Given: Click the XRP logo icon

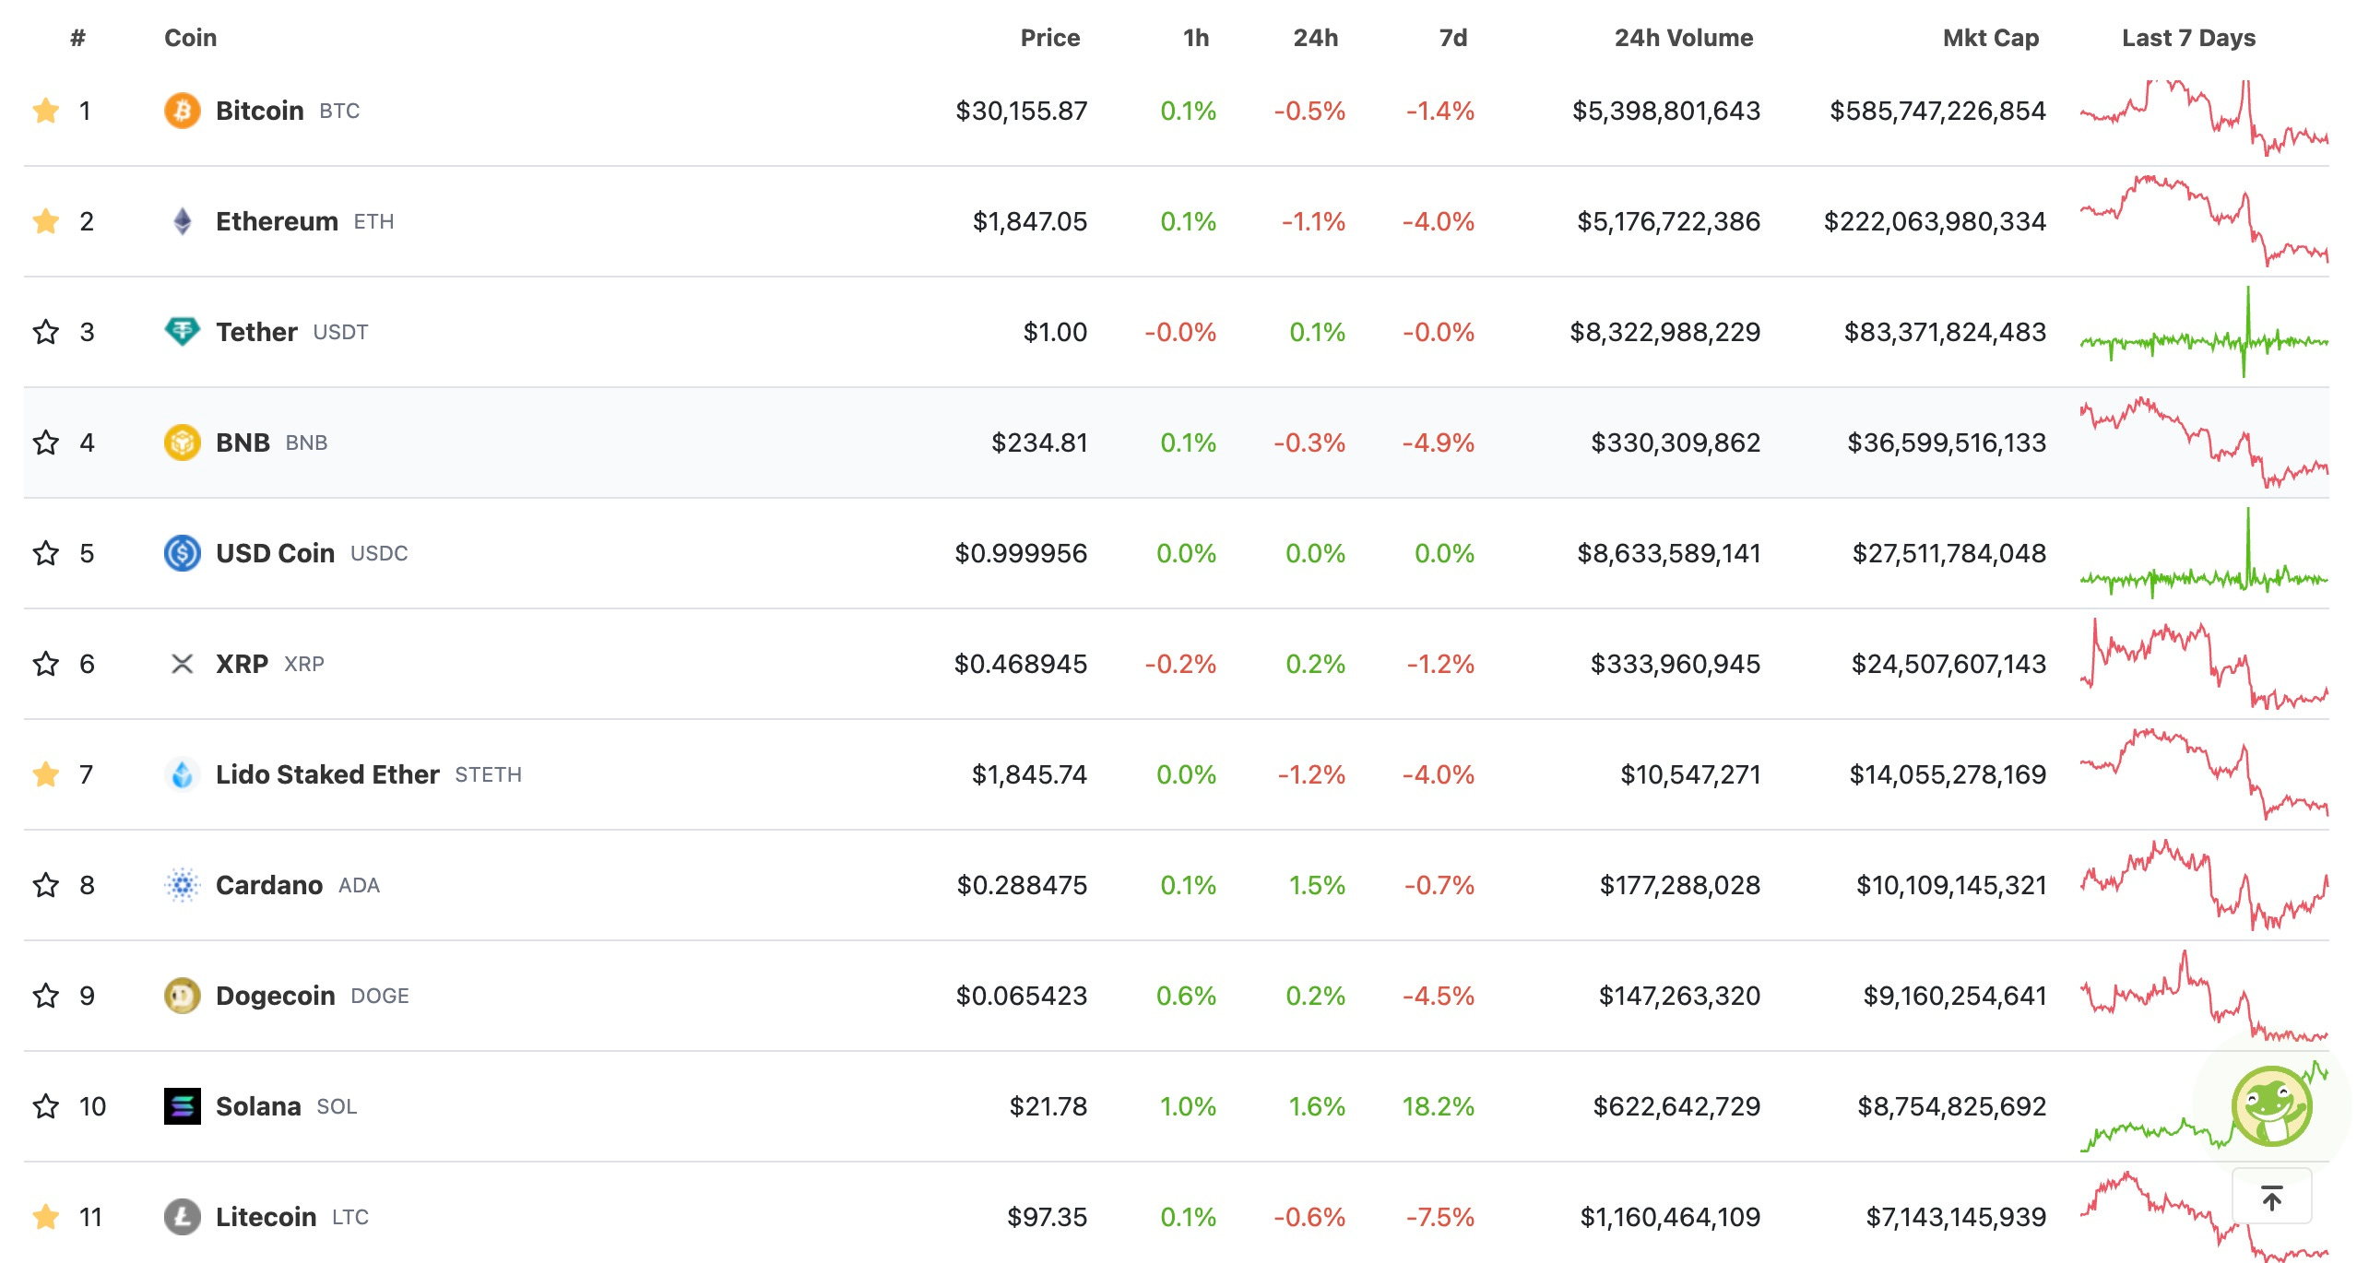Looking at the screenshot, I should point(182,664).
